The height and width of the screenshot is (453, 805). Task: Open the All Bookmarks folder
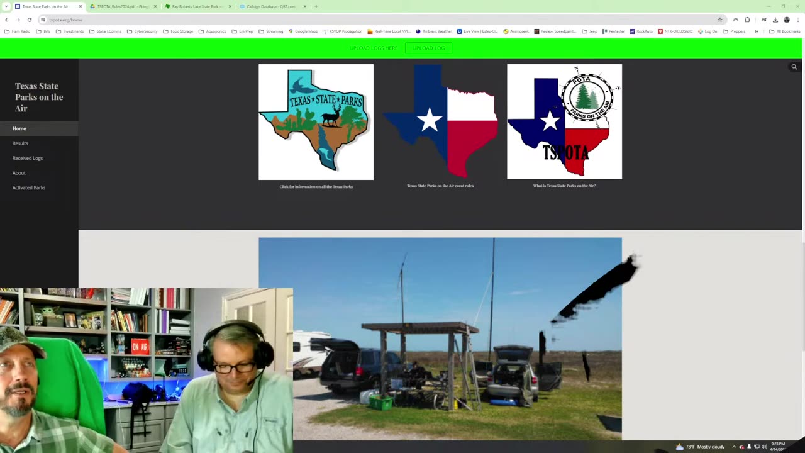pyautogui.click(x=784, y=31)
